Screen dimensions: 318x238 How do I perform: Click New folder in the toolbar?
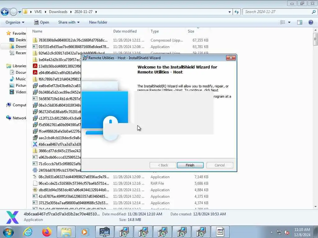point(98,22)
